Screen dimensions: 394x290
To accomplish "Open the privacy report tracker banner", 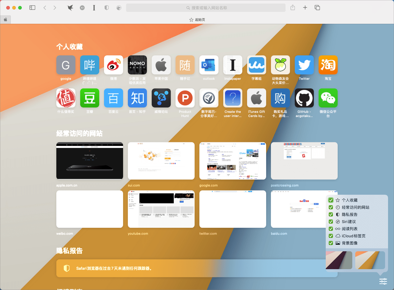I will (x=197, y=268).
